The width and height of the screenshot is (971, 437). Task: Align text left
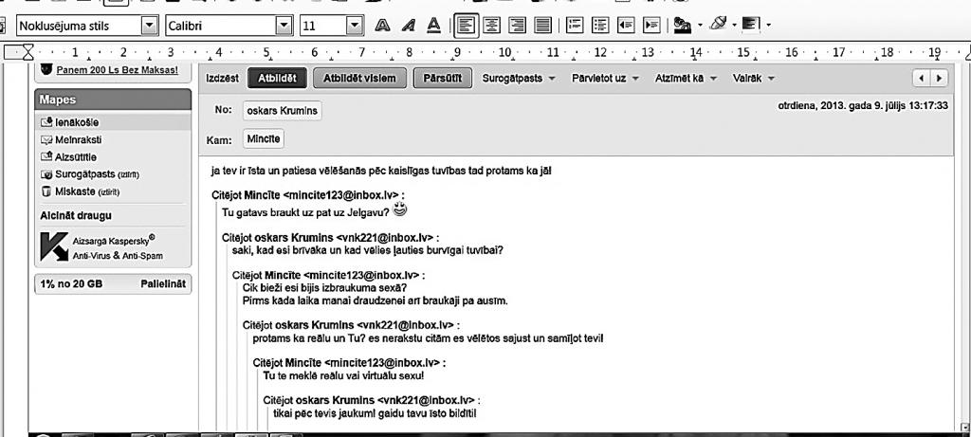coord(466,26)
